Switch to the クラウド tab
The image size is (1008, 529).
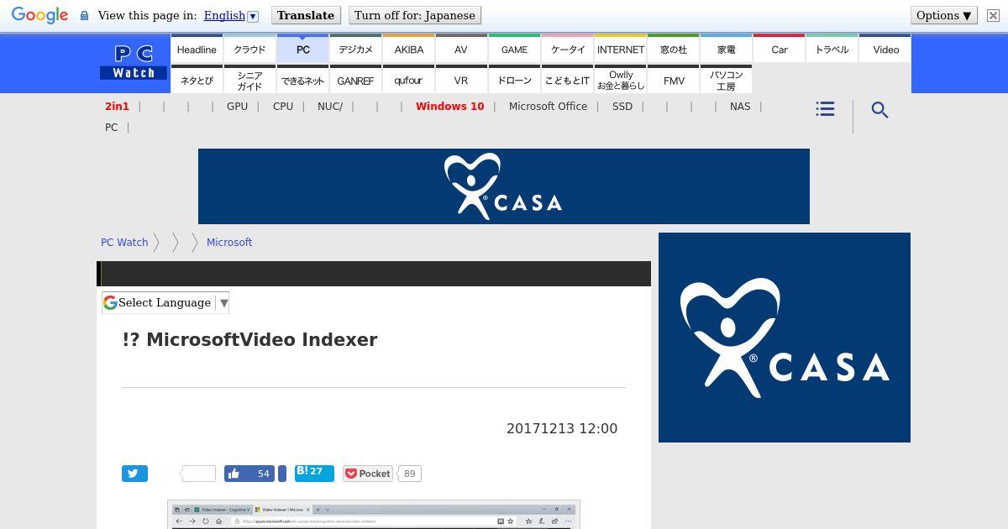249,49
